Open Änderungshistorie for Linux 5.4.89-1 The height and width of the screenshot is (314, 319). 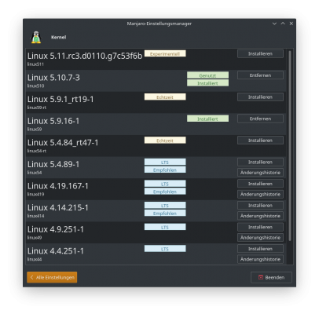(260, 173)
